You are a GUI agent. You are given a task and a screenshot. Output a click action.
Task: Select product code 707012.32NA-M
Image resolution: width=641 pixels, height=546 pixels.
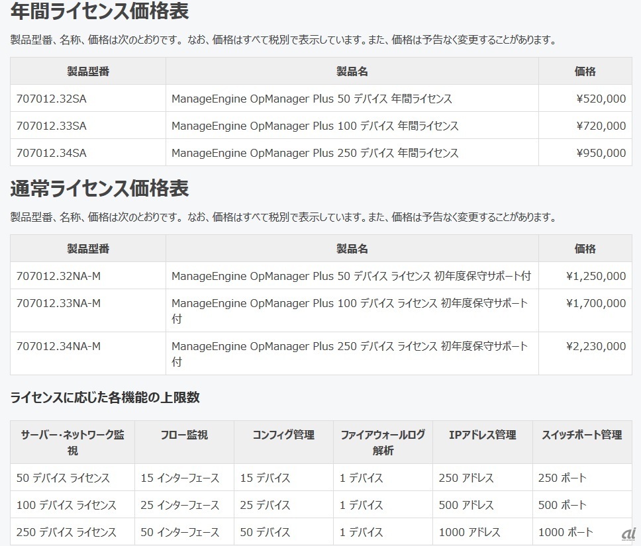58,276
